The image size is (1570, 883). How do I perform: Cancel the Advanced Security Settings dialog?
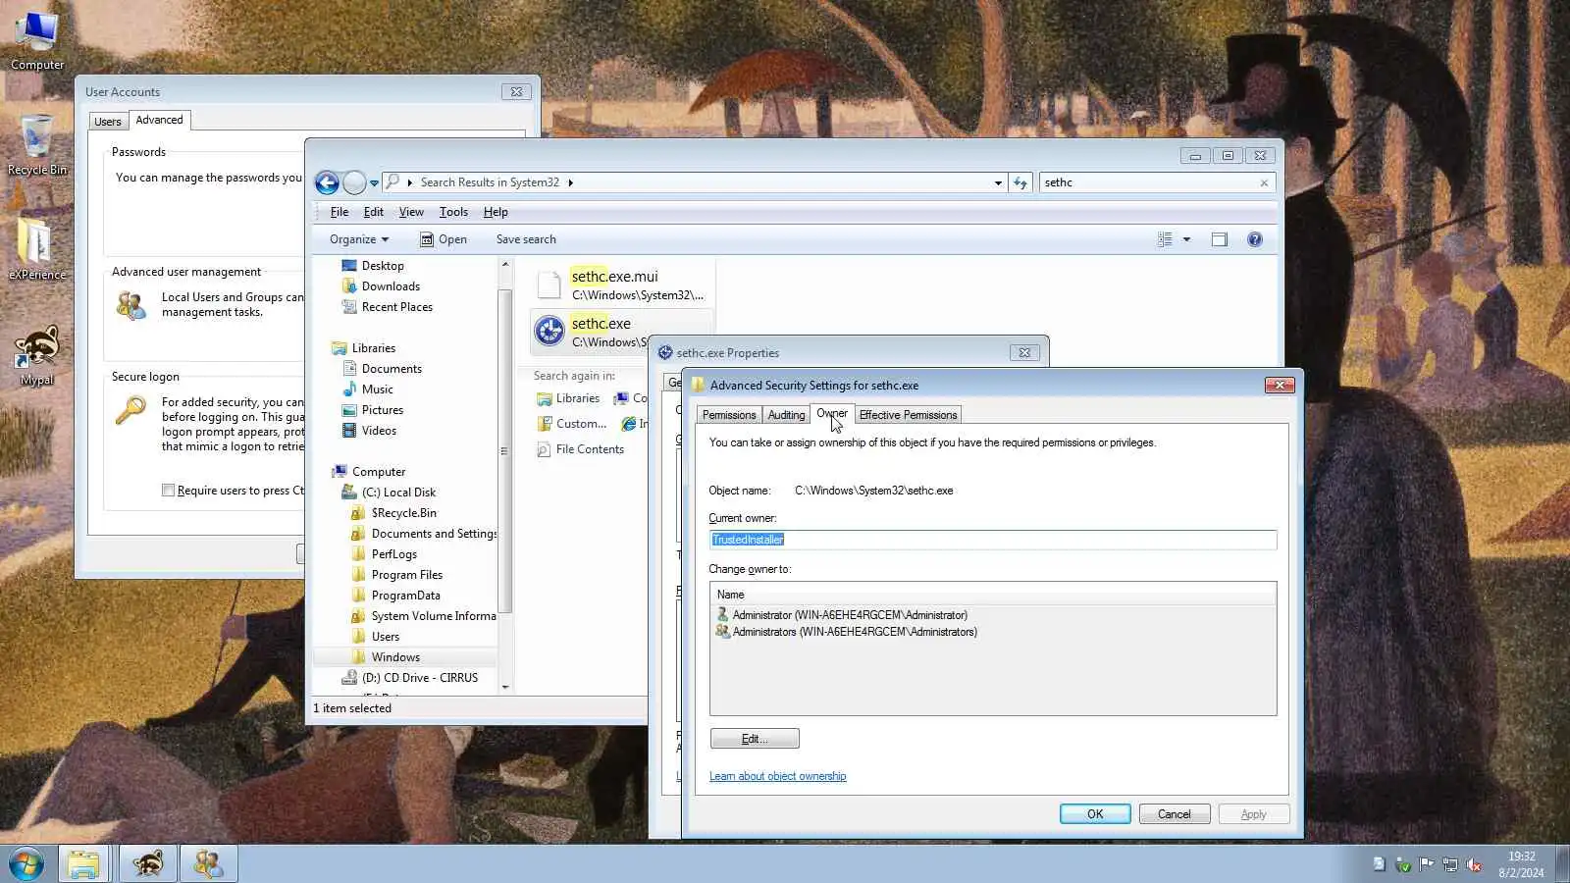click(1175, 814)
